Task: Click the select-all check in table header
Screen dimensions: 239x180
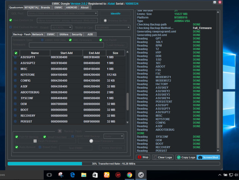Action: click(16, 53)
